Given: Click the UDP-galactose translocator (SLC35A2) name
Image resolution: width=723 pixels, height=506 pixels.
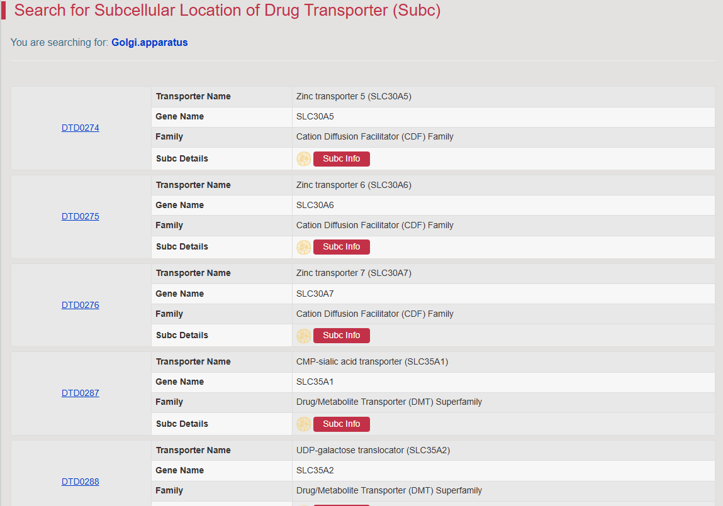Looking at the screenshot, I should tap(373, 450).
